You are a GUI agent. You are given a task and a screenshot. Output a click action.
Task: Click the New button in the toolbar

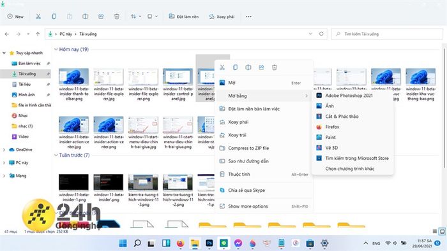pyautogui.click(x=15, y=17)
